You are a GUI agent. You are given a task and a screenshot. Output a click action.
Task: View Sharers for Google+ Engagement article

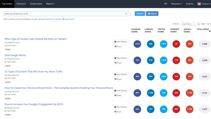click(x=121, y=107)
